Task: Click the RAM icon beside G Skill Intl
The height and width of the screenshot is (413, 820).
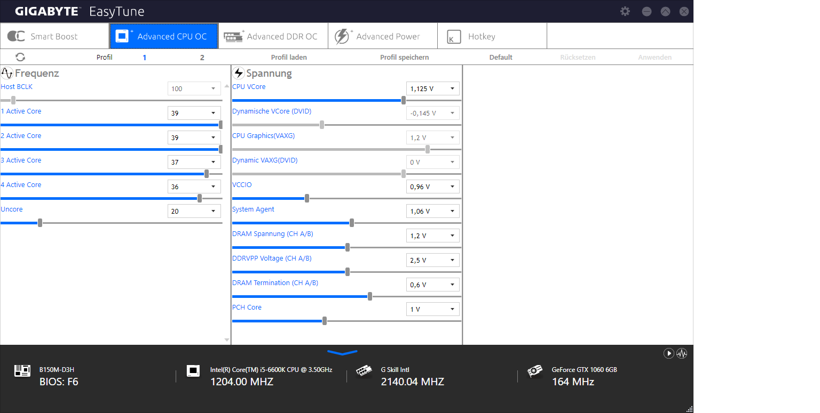Action: [364, 371]
